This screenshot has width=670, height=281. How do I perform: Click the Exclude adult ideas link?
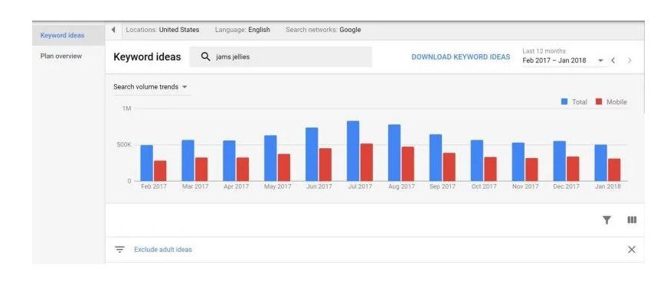(163, 250)
